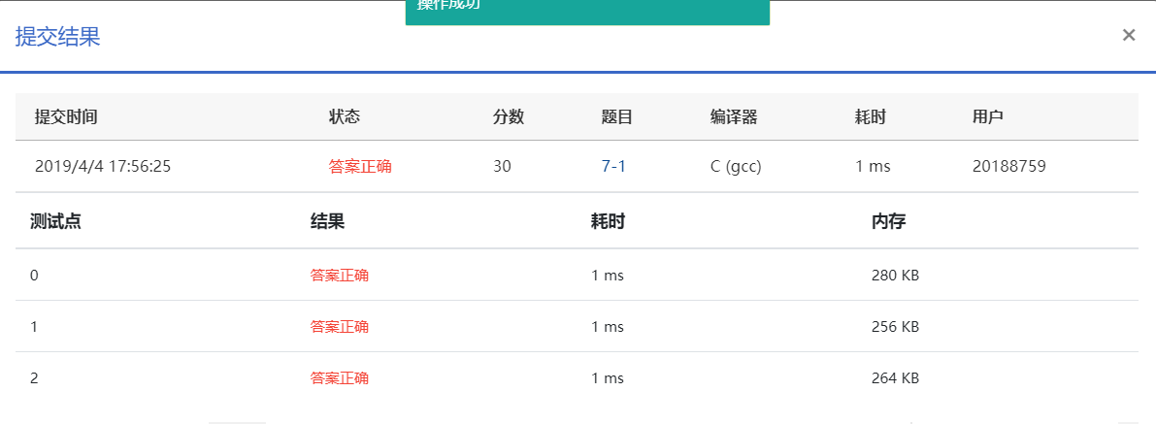Click the 用户 column header
Image resolution: width=1156 pixels, height=424 pixels.
point(988,117)
